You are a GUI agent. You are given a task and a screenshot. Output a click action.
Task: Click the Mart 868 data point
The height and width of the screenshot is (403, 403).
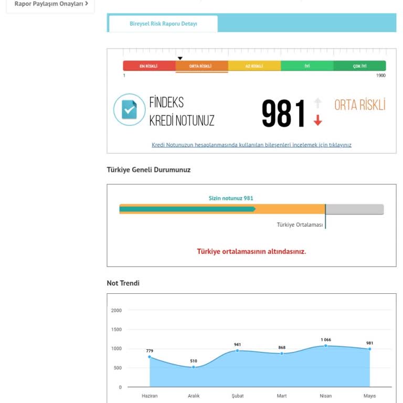282,353
